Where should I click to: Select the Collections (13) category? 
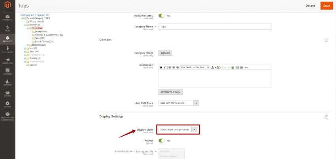click(37, 55)
